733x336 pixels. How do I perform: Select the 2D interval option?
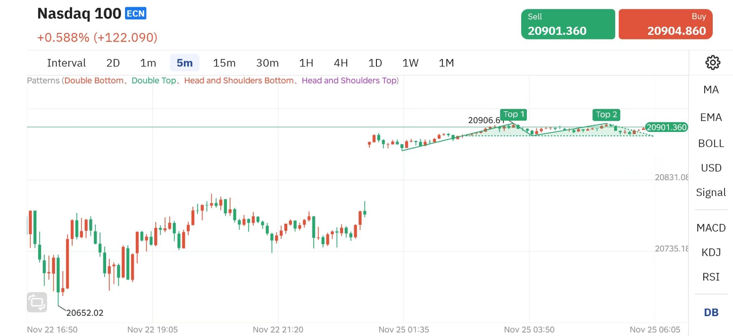(113, 63)
